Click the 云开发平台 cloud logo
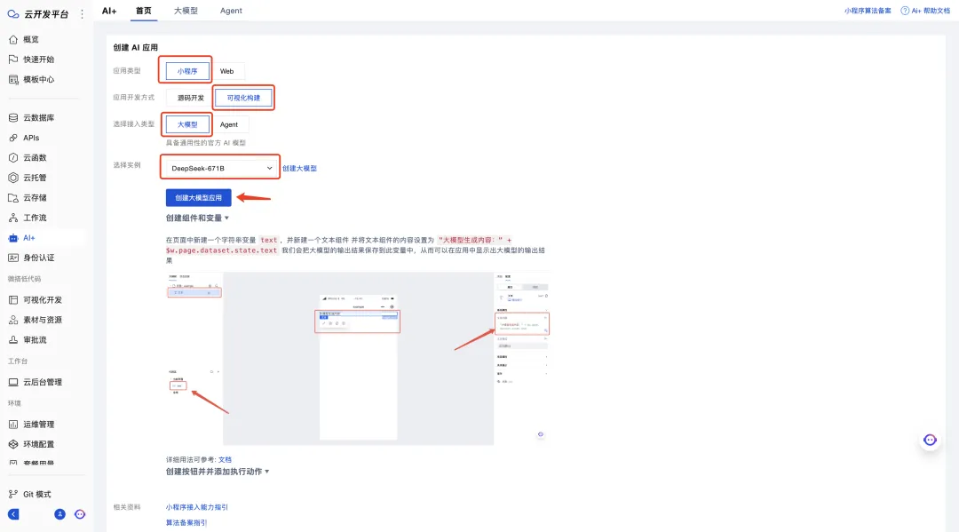 12,13
